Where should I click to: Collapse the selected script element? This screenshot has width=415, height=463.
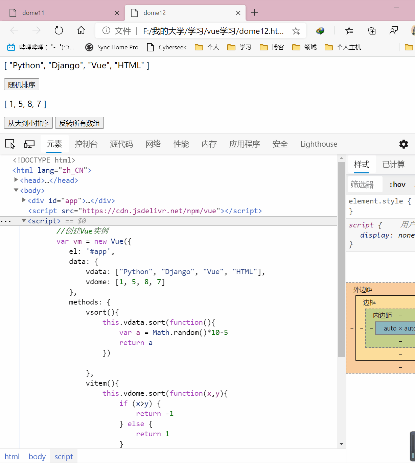pyautogui.click(x=24, y=220)
